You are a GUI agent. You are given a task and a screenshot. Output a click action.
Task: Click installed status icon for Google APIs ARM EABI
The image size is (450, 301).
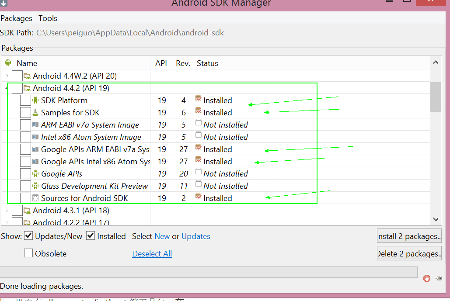198,147
